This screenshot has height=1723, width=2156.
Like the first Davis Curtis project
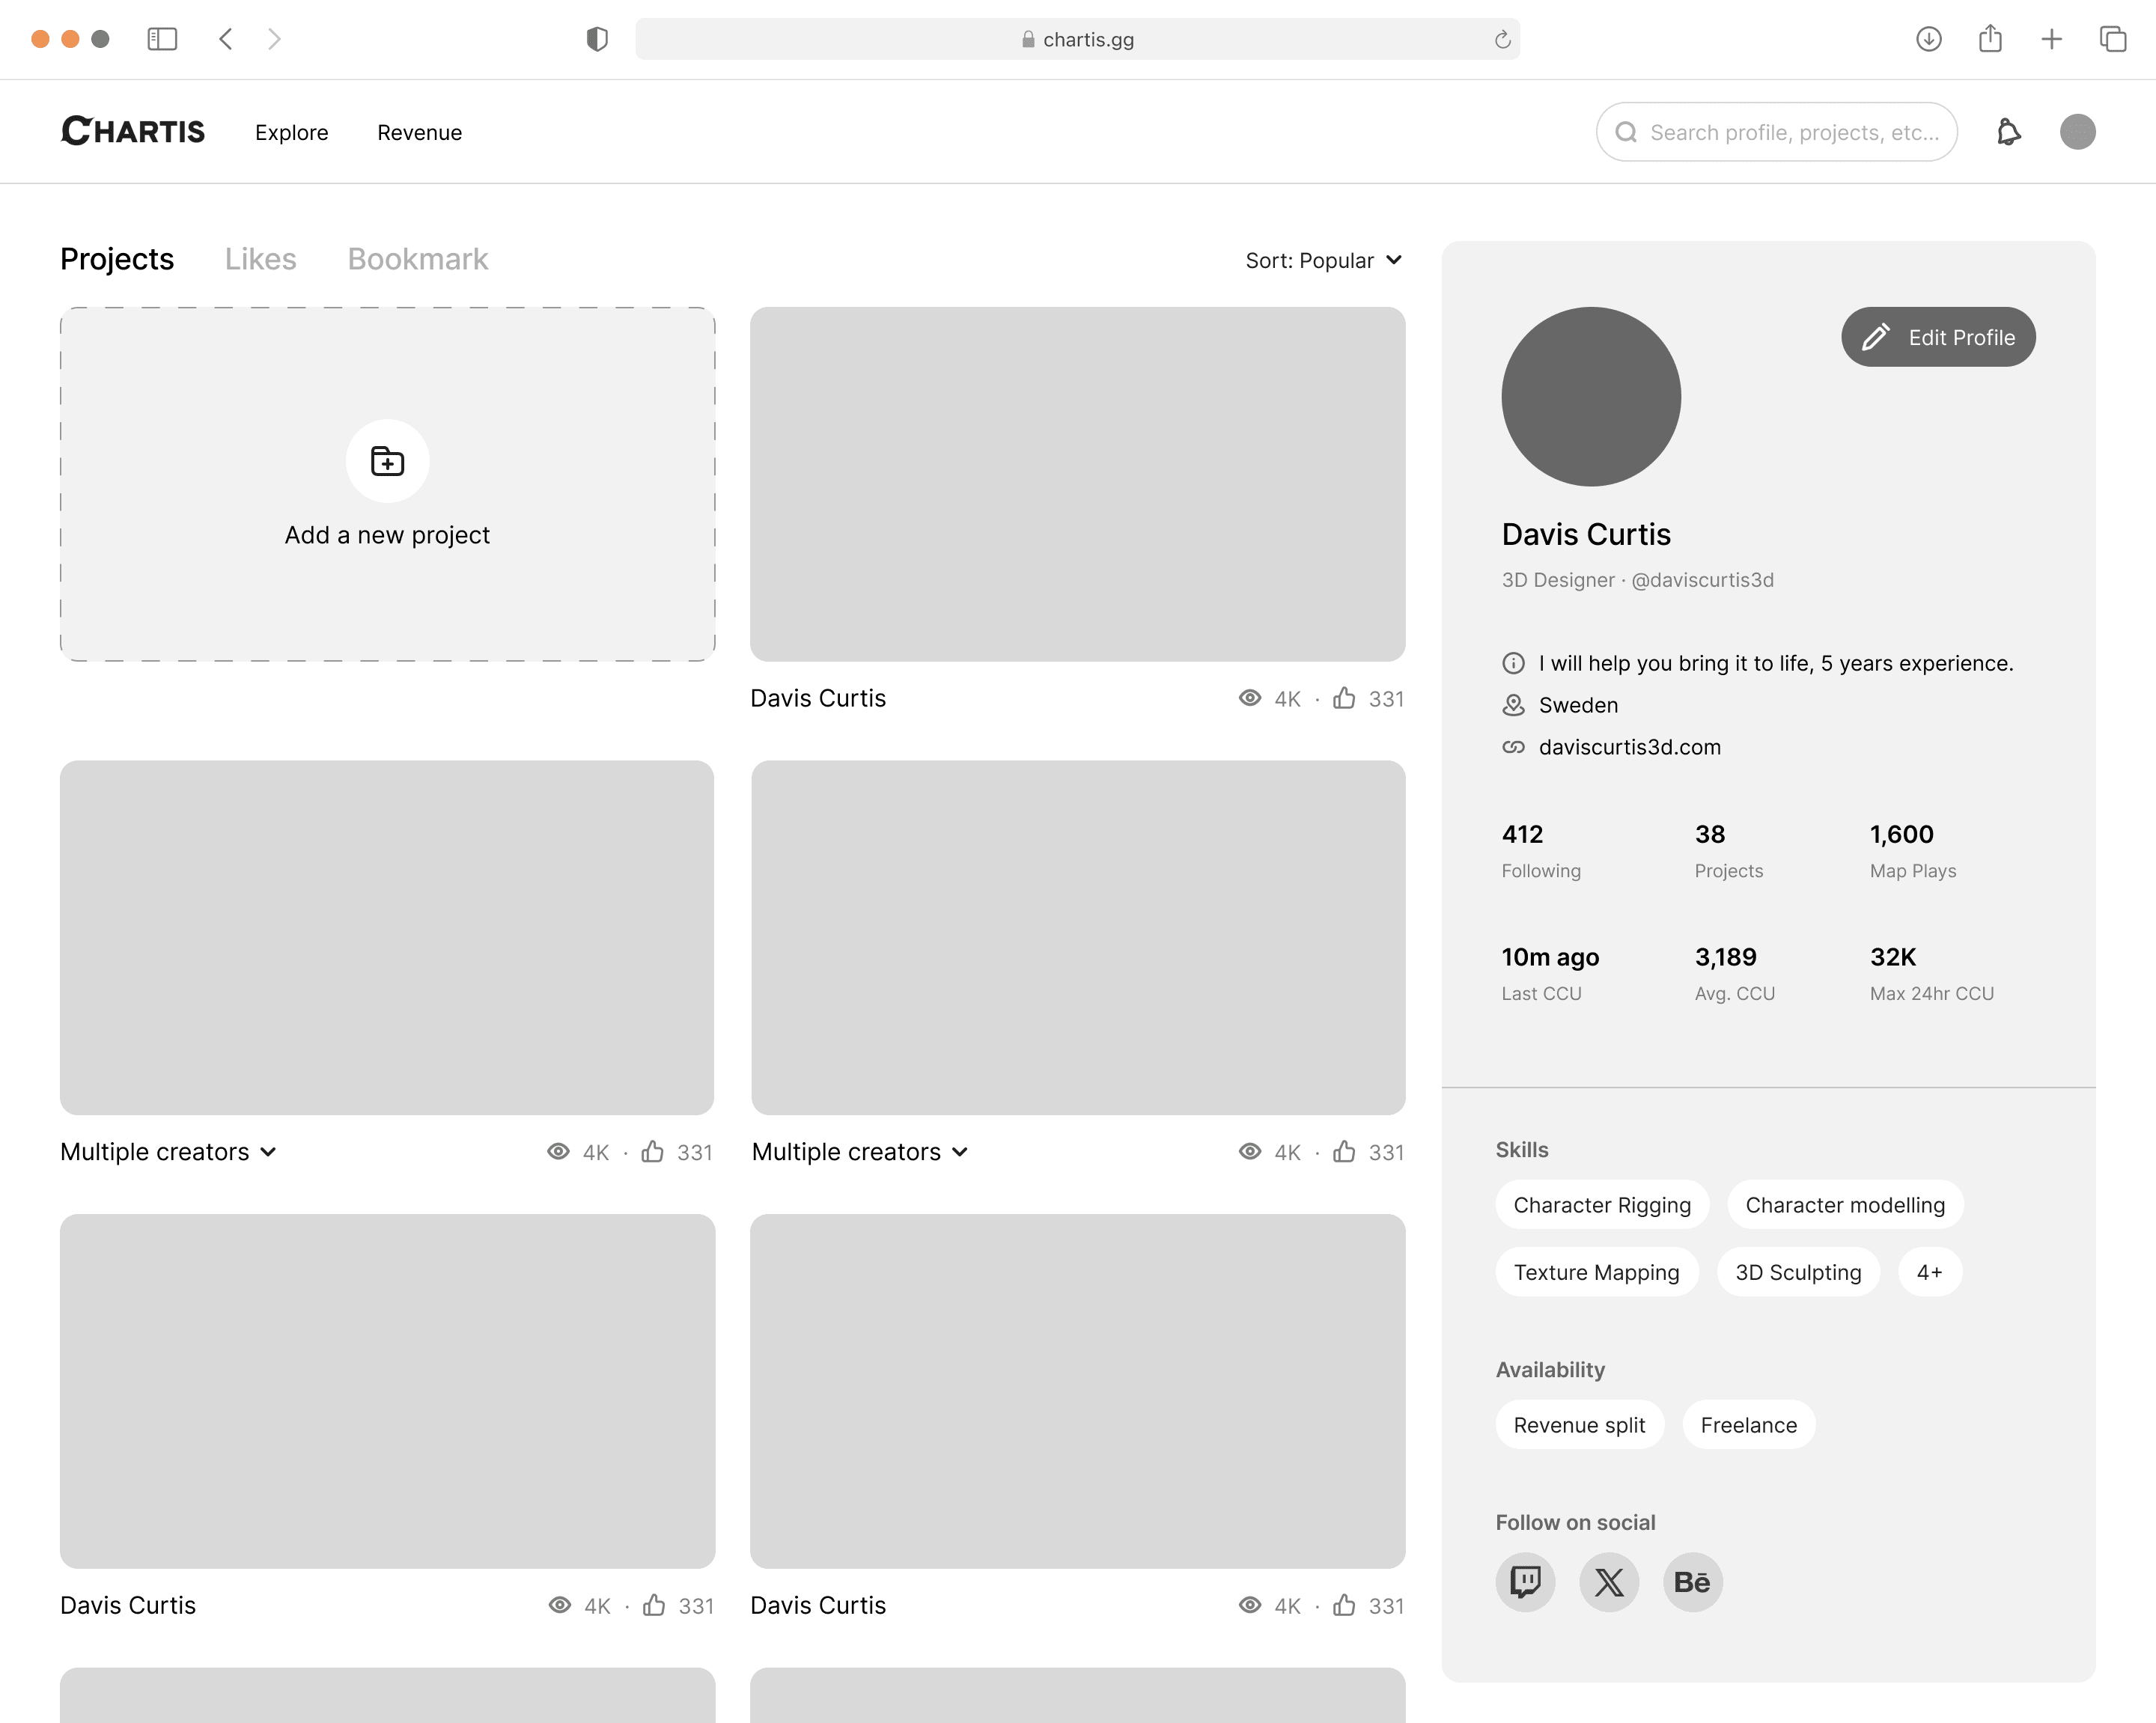[x=1344, y=698]
